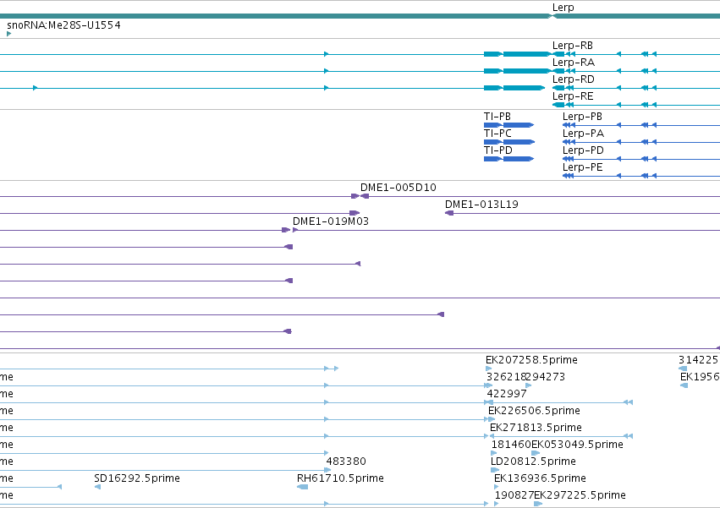Viewport: 720px width, 508px height.
Task: Select the Lerp-RD transcript label
Action: [x=573, y=79]
